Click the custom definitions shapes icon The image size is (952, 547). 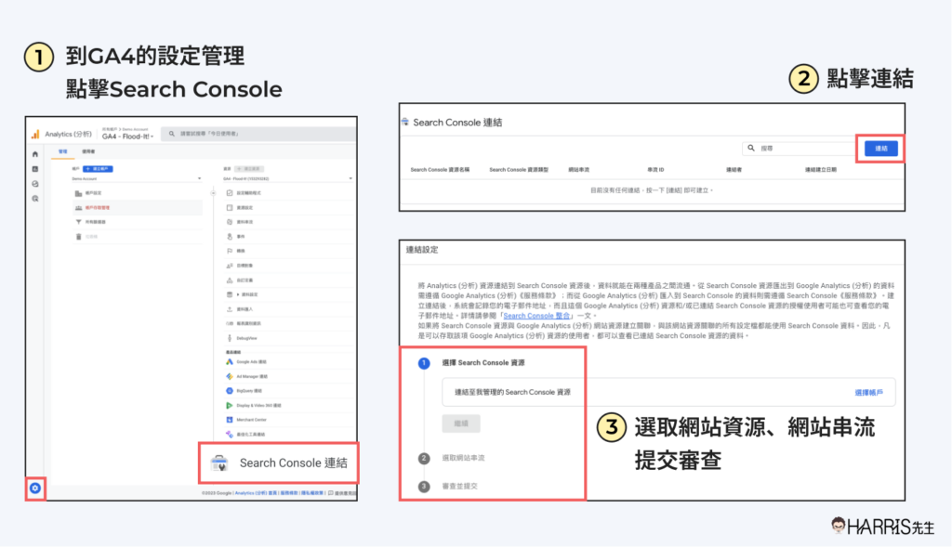230,280
